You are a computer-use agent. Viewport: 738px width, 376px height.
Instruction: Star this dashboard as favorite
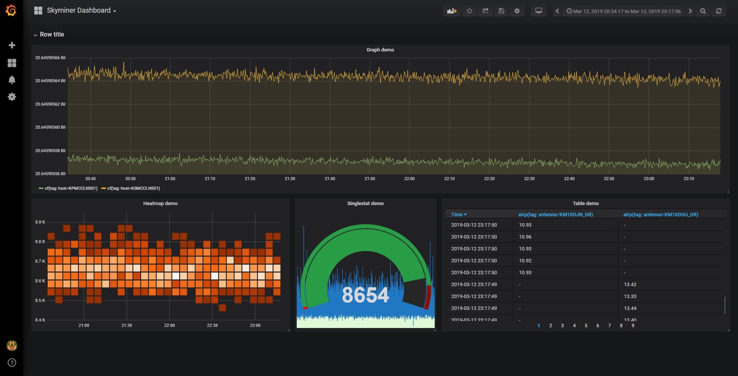[469, 11]
